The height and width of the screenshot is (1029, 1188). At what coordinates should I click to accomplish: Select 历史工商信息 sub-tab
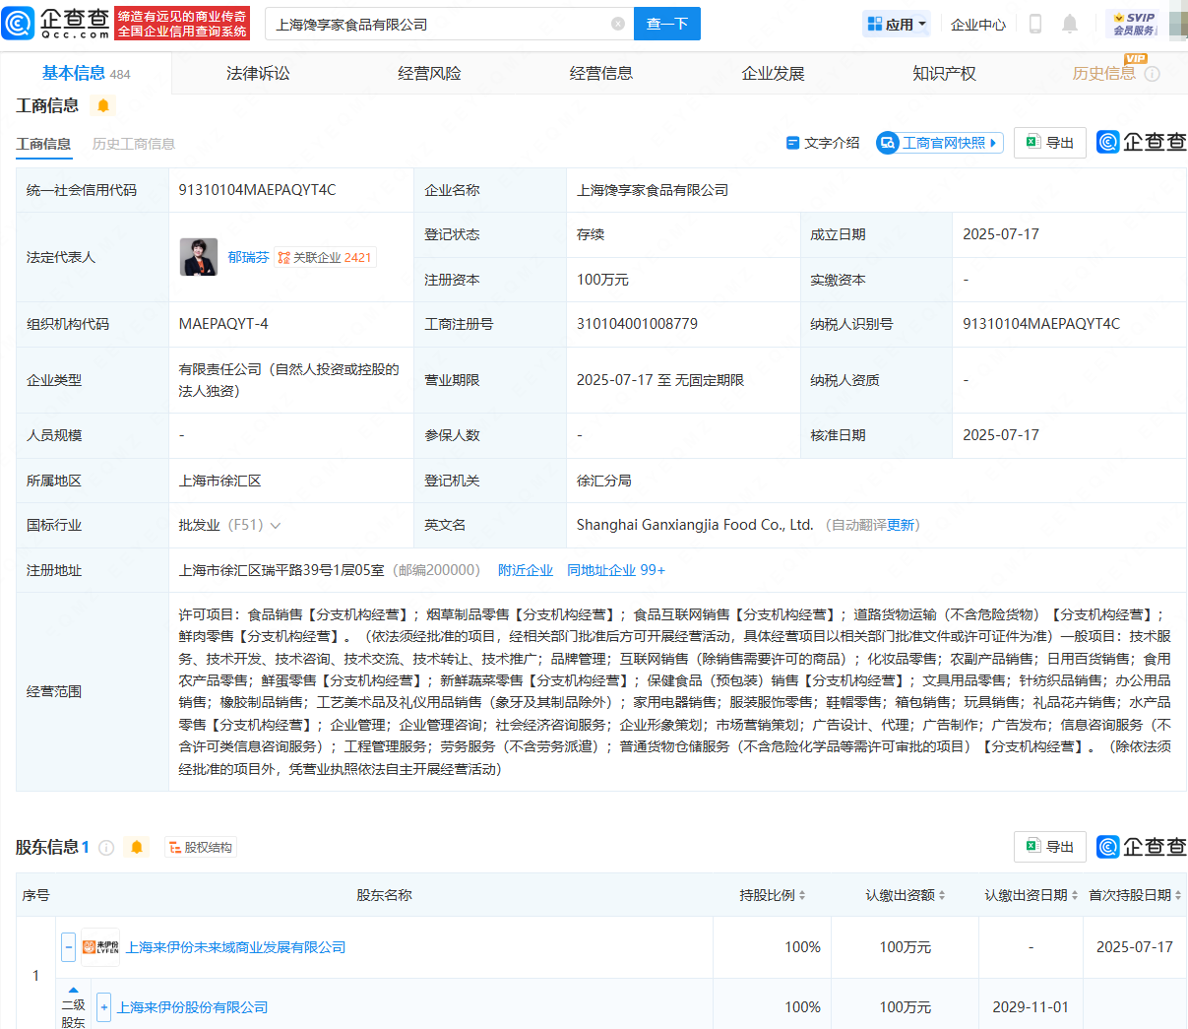tap(134, 144)
